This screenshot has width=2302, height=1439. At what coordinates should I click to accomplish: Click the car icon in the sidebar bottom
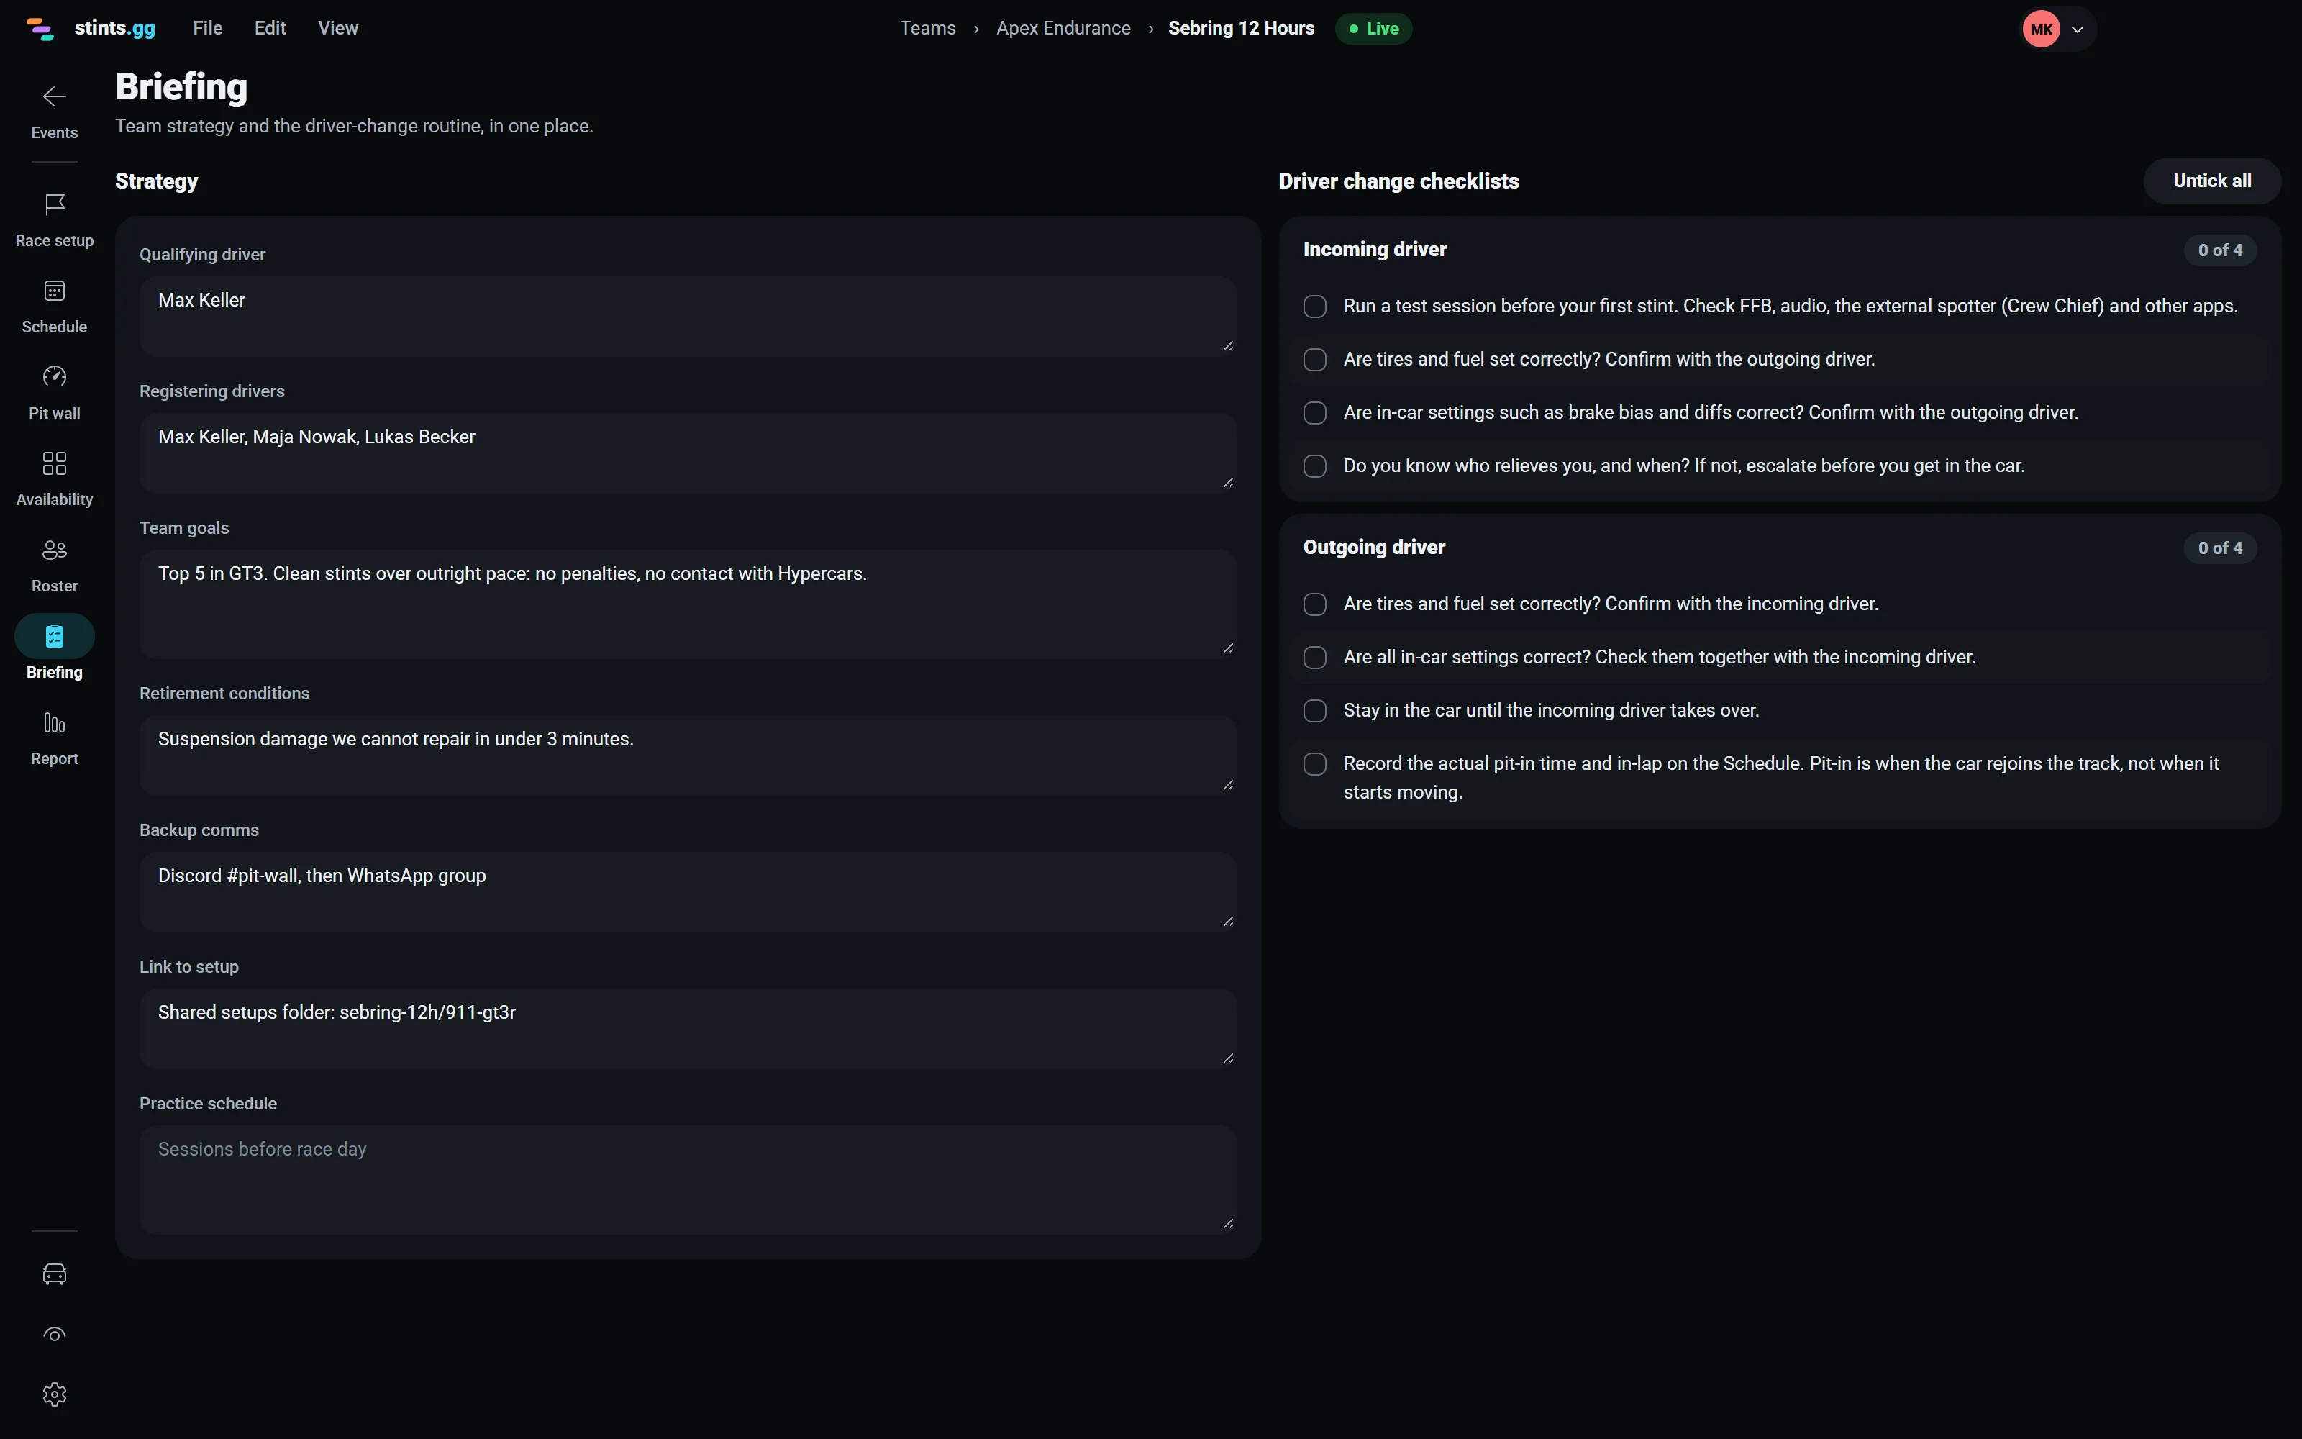pos(54,1274)
